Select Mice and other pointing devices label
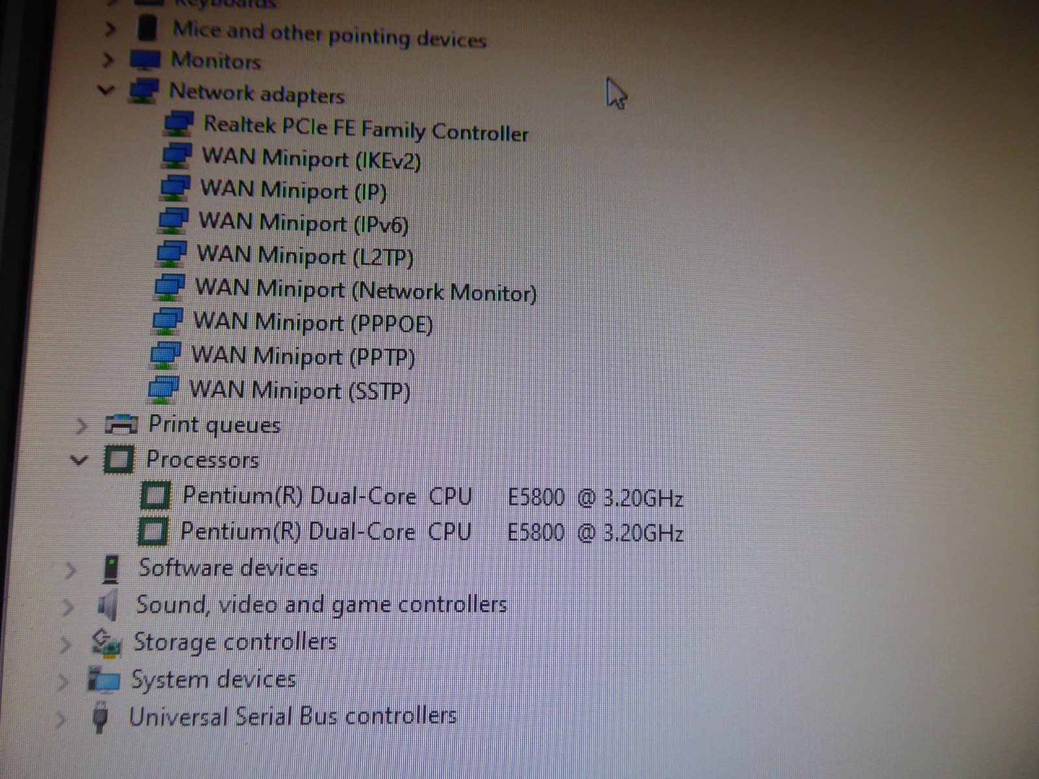Screen dimensions: 1039x779 click(x=329, y=34)
